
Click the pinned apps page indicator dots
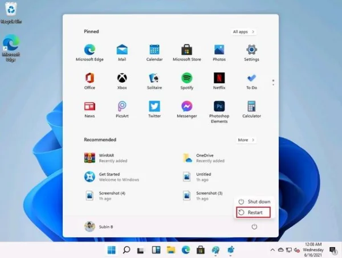coord(273,83)
